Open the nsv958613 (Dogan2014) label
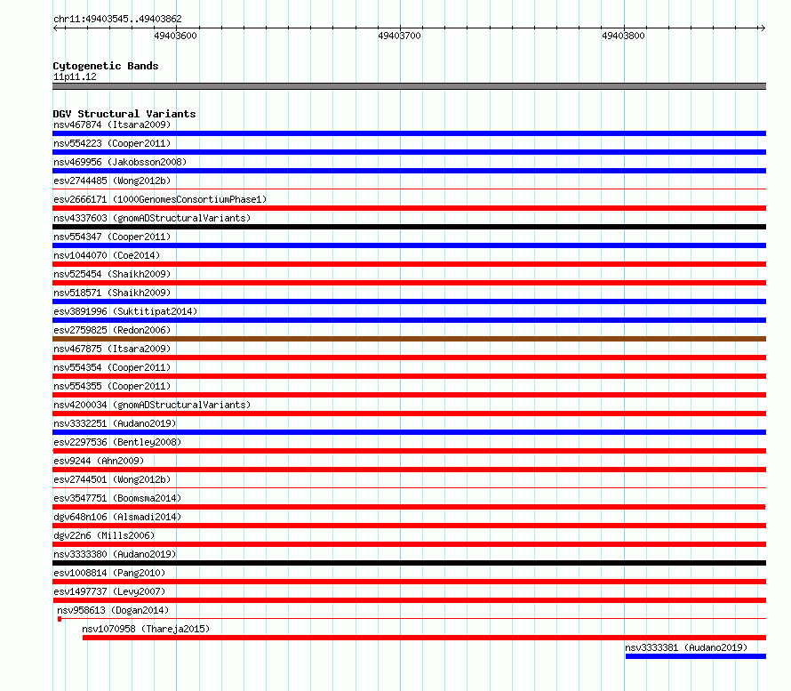Viewport: 791px width, 691px height. click(113, 610)
